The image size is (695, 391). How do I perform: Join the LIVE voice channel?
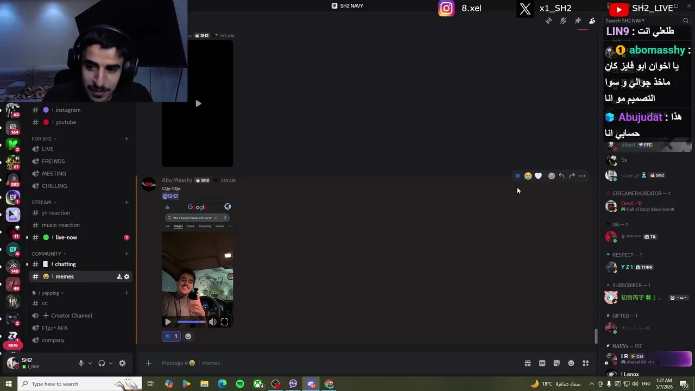(80, 149)
